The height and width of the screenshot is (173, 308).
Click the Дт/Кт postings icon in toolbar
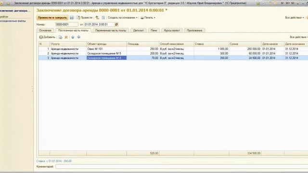(97, 18)
